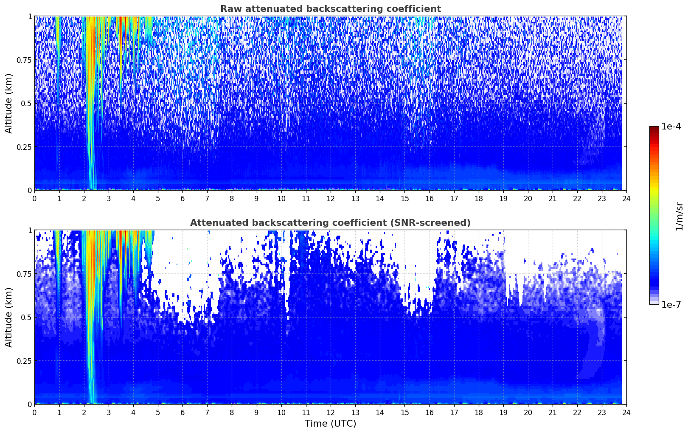Viewport: 688px width, 433px height.
Task: Click the top plot's '6' time tick
Action: [x=183, y=198]
